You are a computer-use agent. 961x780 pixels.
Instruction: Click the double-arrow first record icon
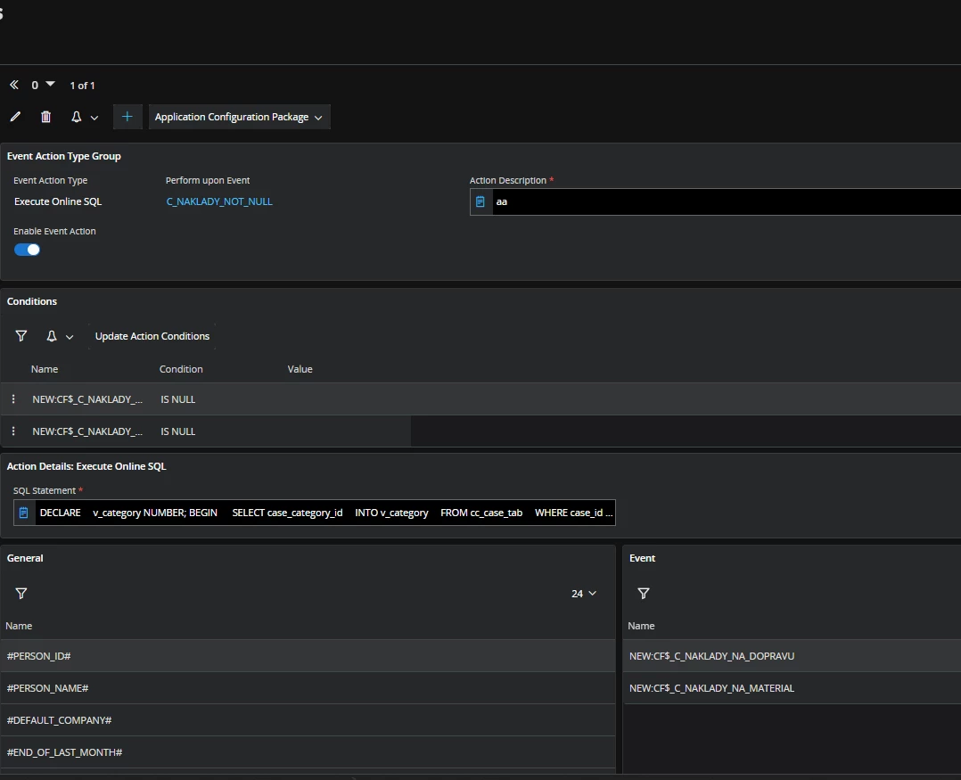click(x=14, y=86)
